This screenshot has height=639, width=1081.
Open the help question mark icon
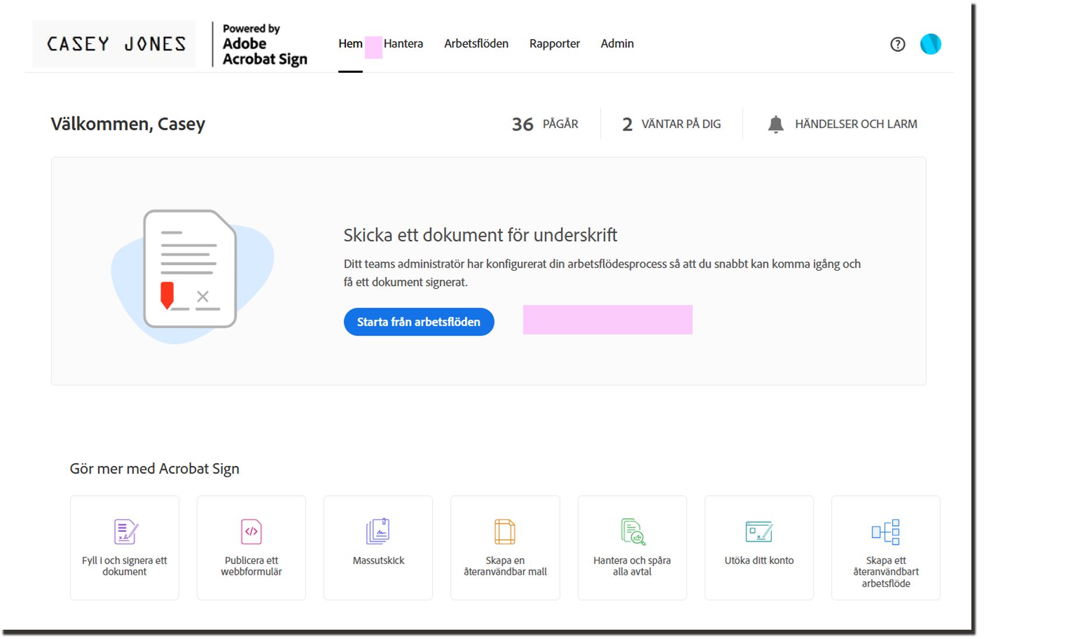[x=897, y=44]
